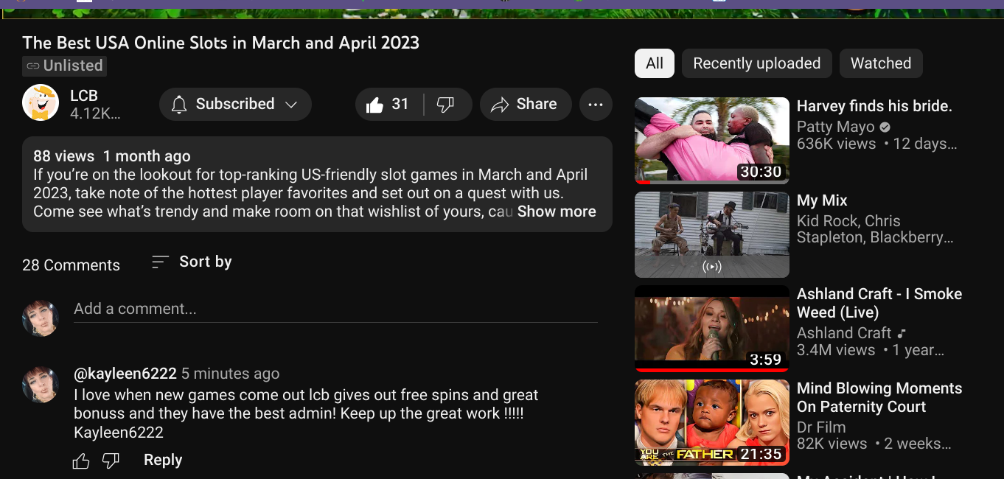Click the 5 minutes ago comment timestamp

point(231,374)
